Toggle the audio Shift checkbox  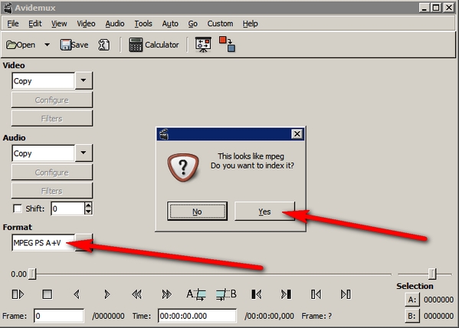pyautogui.click(x=18, y=208)
